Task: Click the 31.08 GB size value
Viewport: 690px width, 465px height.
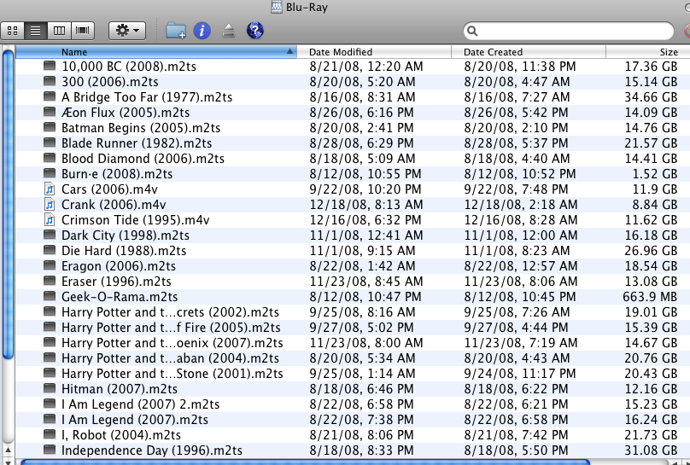Action: point(651,450)
